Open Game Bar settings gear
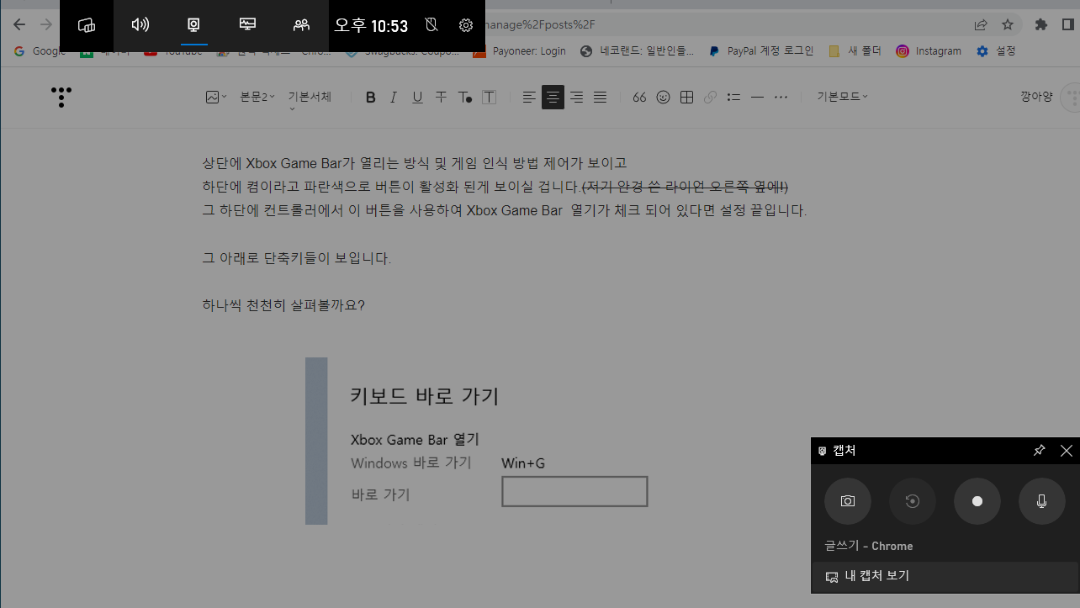Screen dimensions: 1080x608 (466, 25)
